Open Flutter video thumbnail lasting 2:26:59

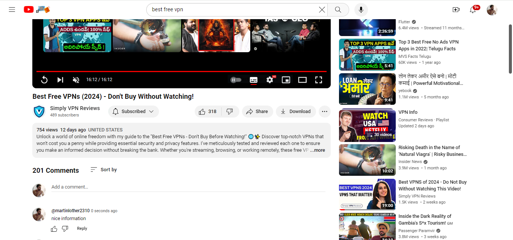click(367, 27)
